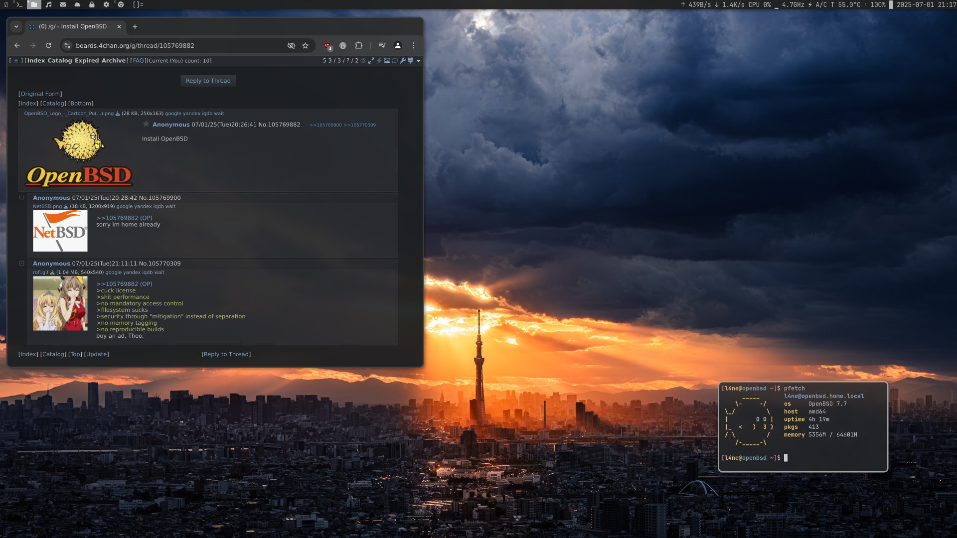
Task: Collapse post No.105769900 with minus box
Action: [22, 197]
